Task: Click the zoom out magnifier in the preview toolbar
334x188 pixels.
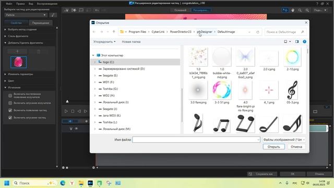Action: point(300,10)
